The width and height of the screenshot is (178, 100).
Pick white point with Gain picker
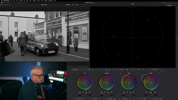click(x=120, y=73)
